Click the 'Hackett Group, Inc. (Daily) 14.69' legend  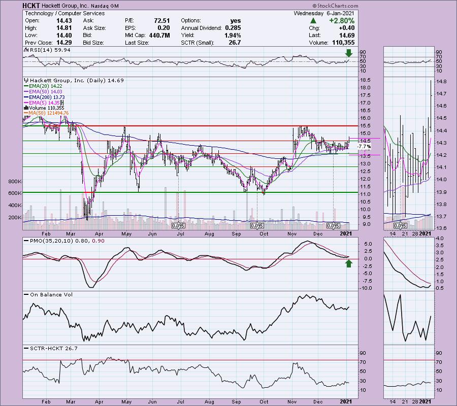click(x=77, y=80)
